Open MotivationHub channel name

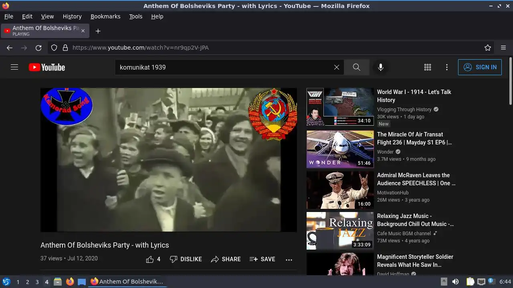point(393,192)
